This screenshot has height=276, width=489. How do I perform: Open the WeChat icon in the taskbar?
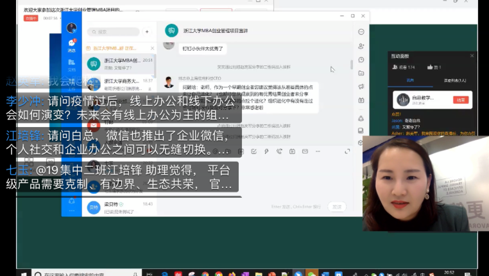[x=311, y=273]
